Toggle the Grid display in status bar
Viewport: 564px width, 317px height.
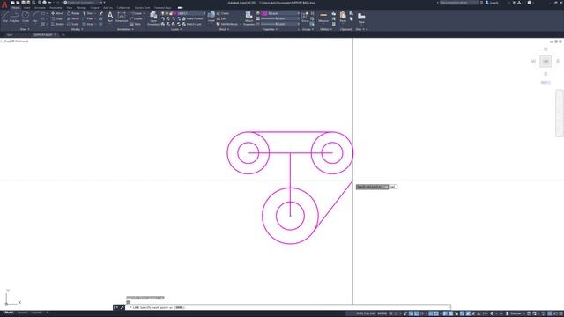390,313
